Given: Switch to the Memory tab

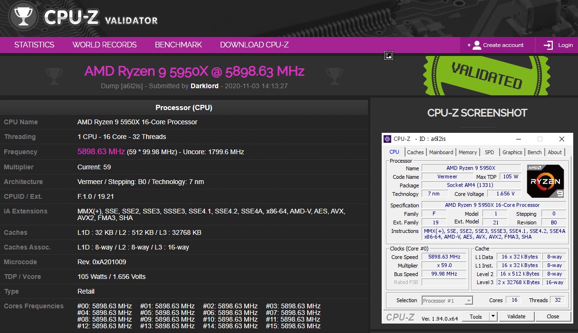Looking at the screenshot, I should [468, 152].
